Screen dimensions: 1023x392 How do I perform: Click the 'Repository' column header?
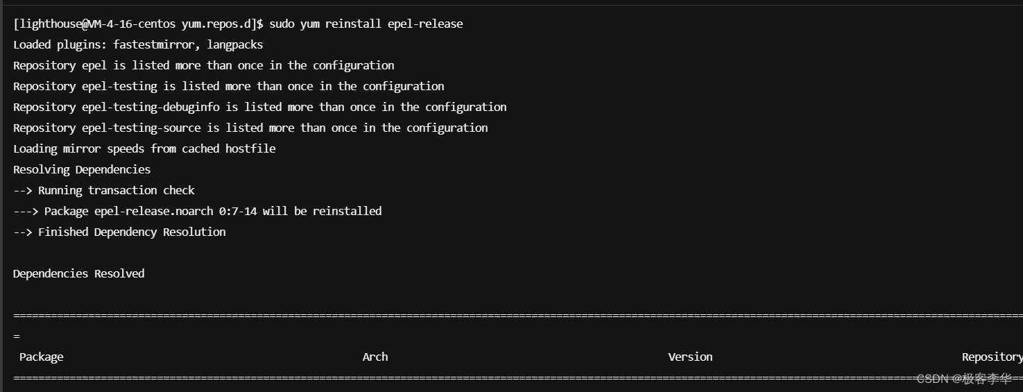point(991,357)
